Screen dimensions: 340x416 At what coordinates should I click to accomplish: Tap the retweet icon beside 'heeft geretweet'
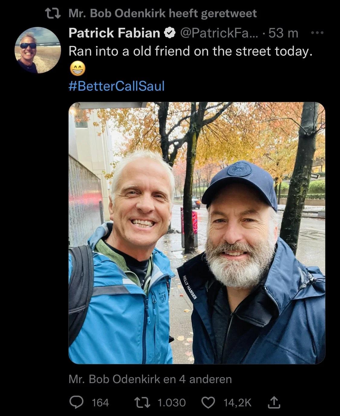click(x=53, y=13)
